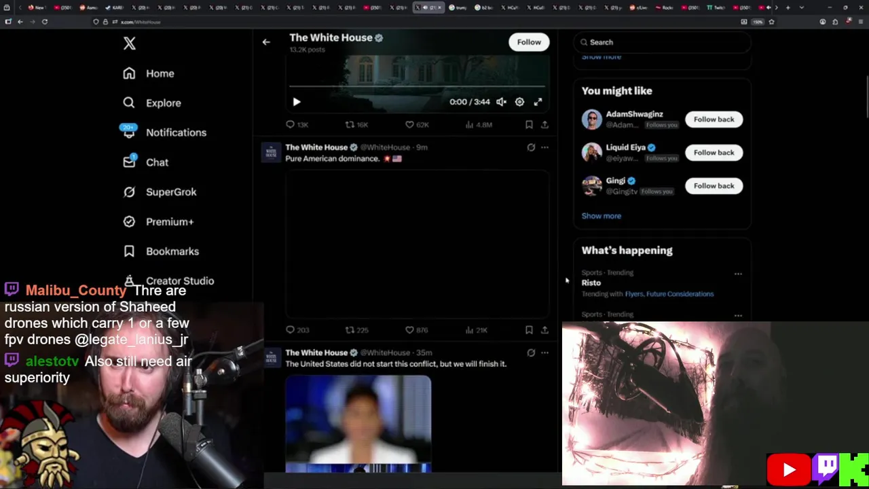This screenshot has width=869, height=489.
Task: Click the X logo in the sidebar
Action: point(129,43)
